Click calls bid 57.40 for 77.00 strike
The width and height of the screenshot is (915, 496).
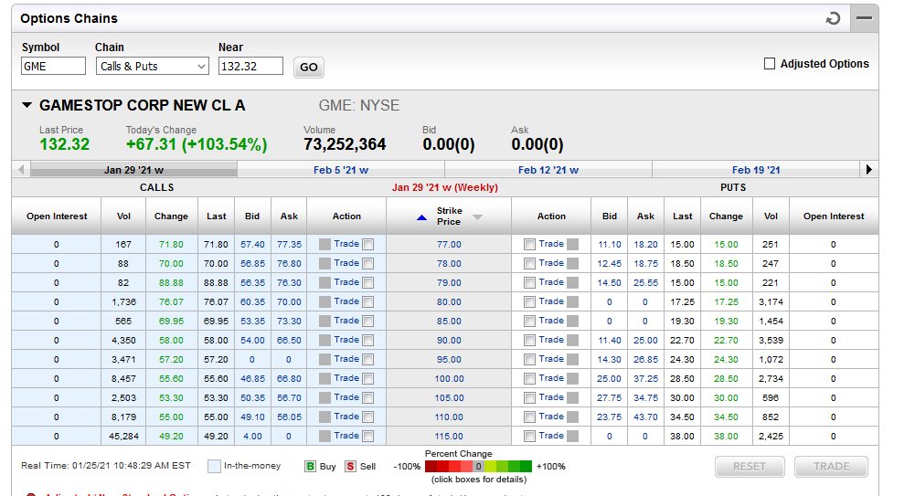252,244
